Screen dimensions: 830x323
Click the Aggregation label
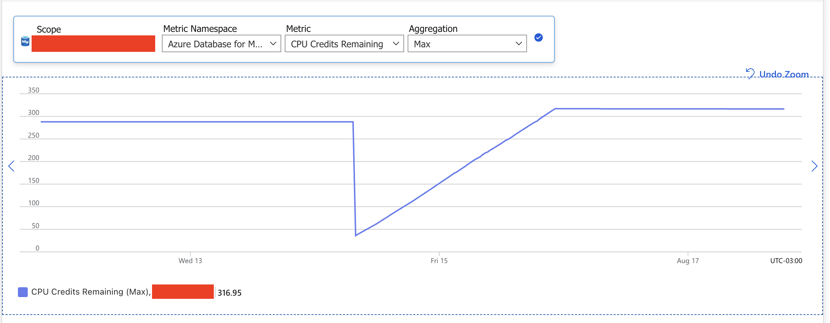click(433, 29)
